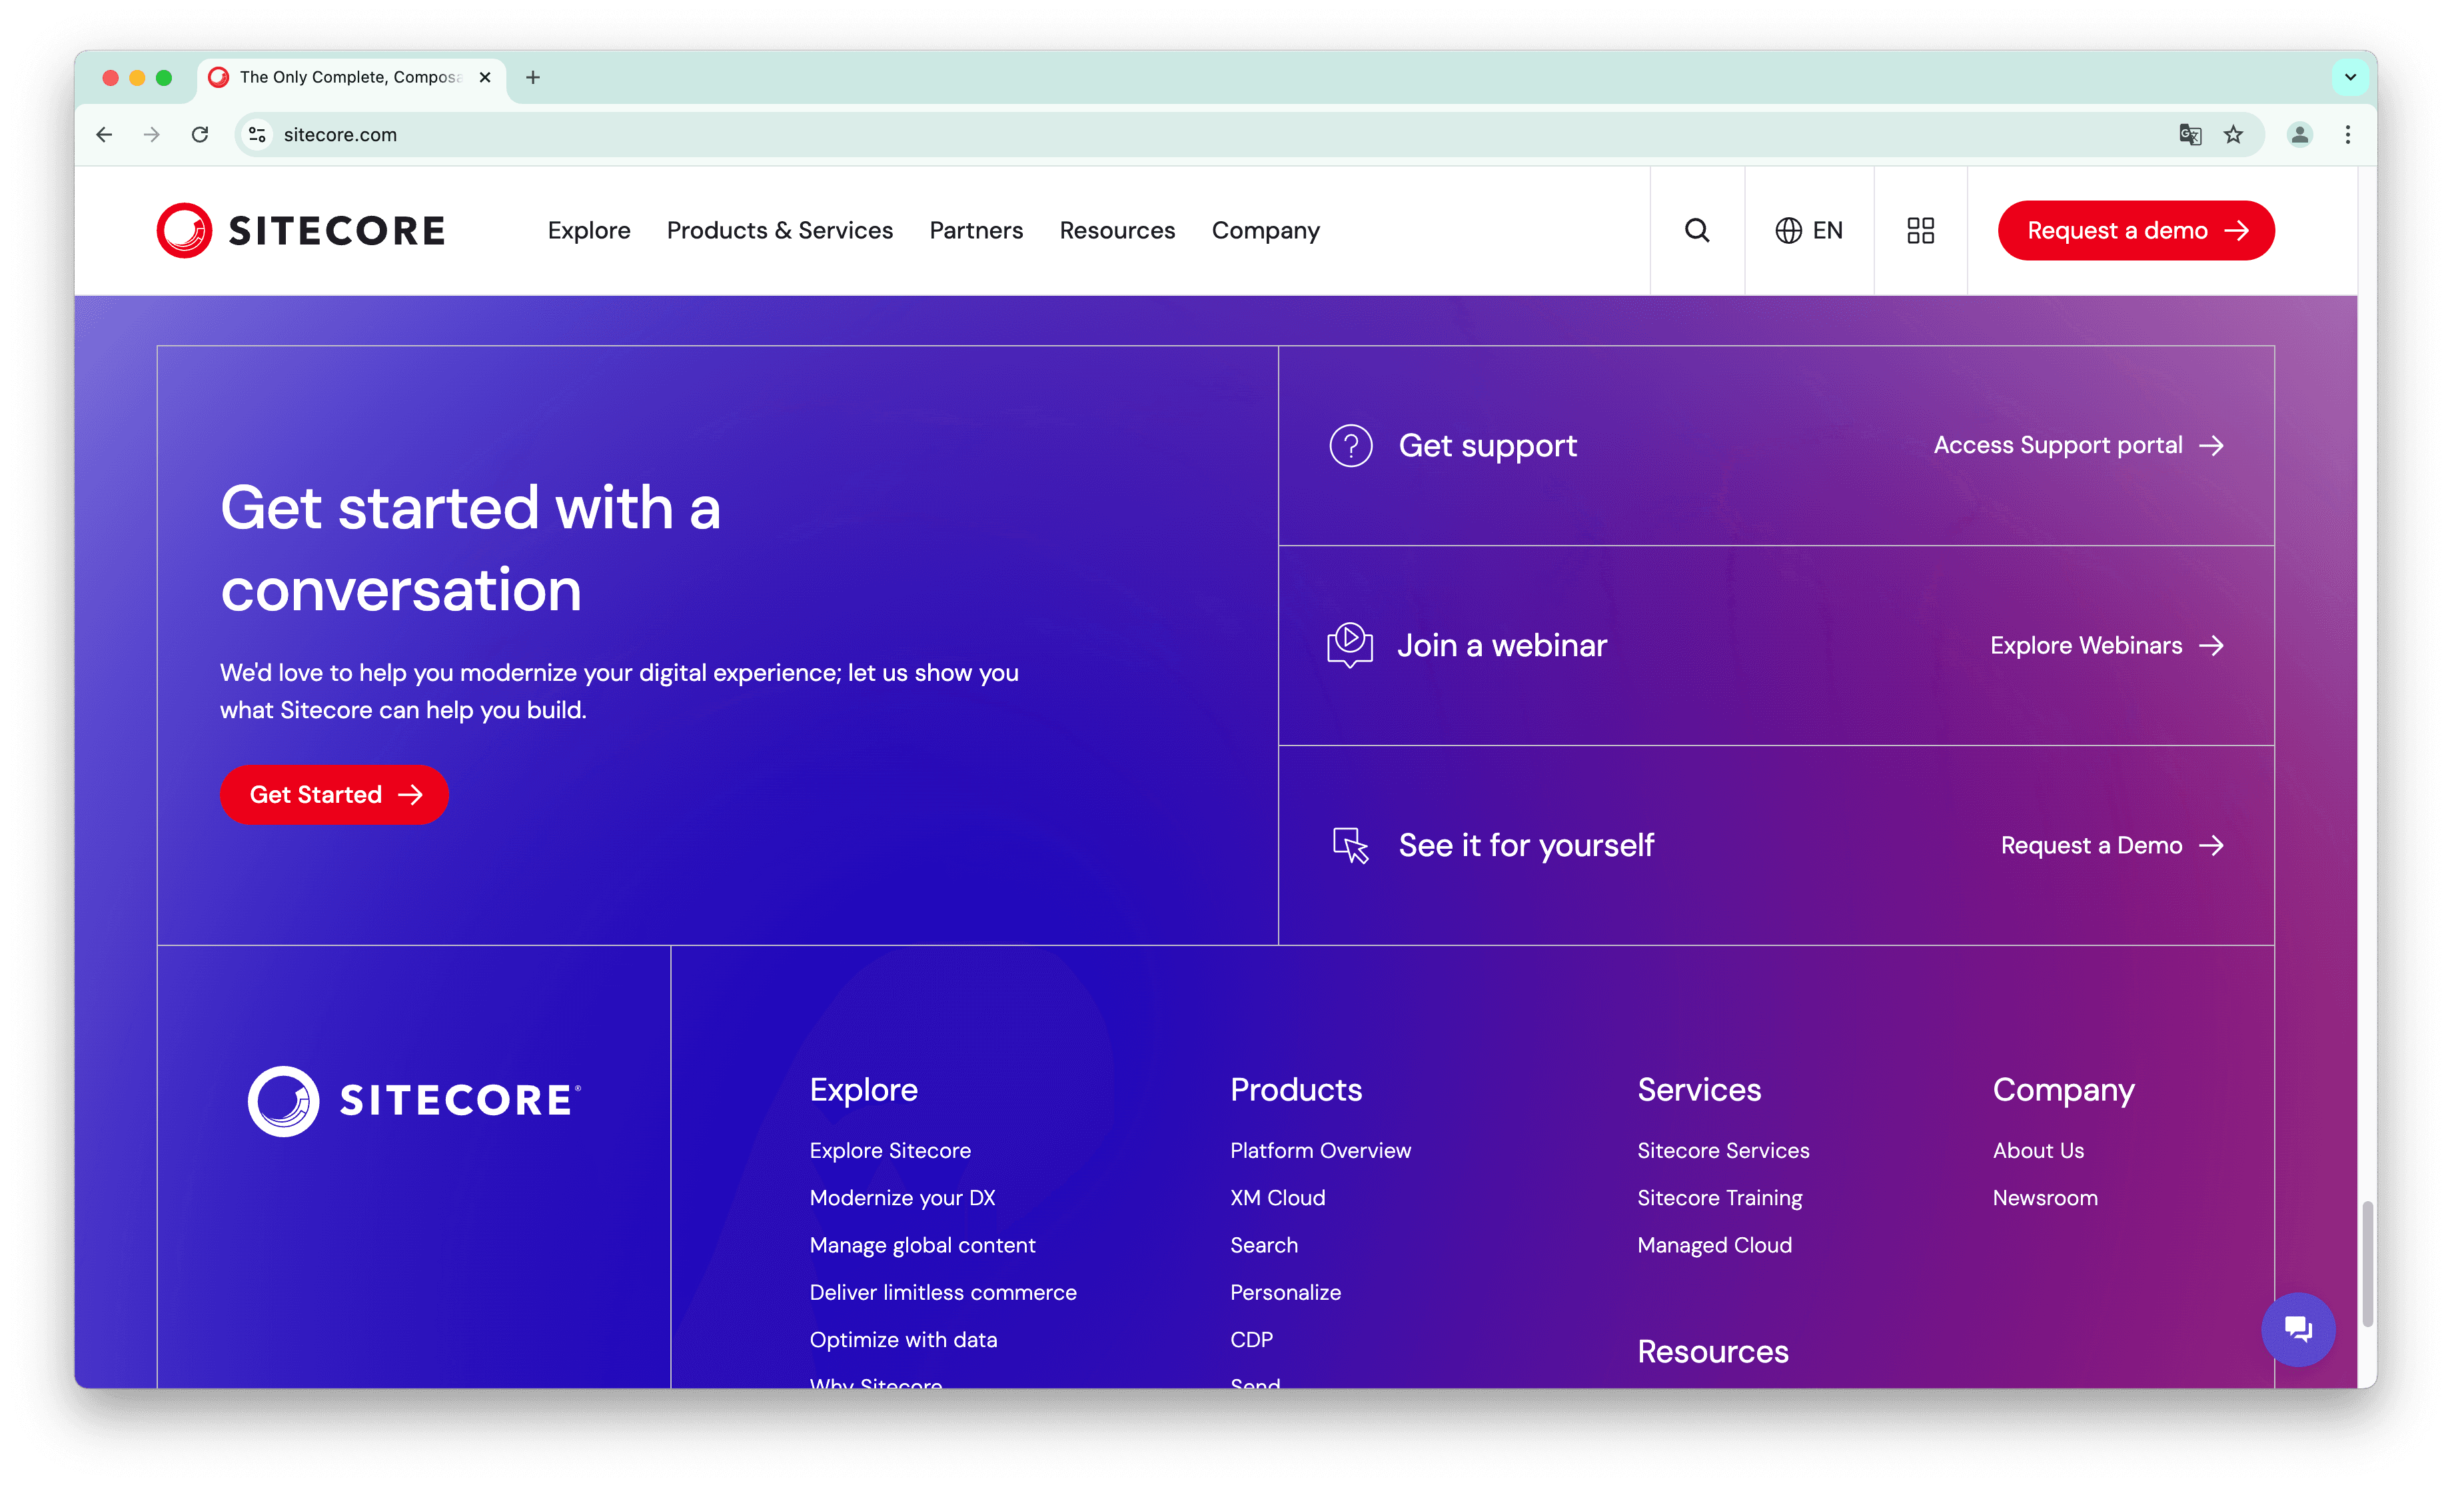The height and width of the screenshot is (1487, 2452).
Task: Click the Join a webinar play icon
Action: 1349,645
